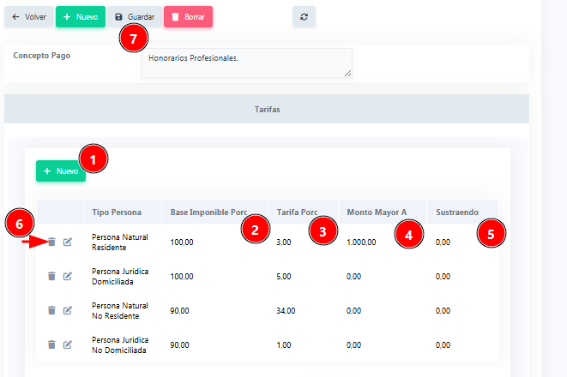This screenshot has height=377, width=567.
Task: Click the top toolbar Nuevo button
Action: [x=80, y=16]
